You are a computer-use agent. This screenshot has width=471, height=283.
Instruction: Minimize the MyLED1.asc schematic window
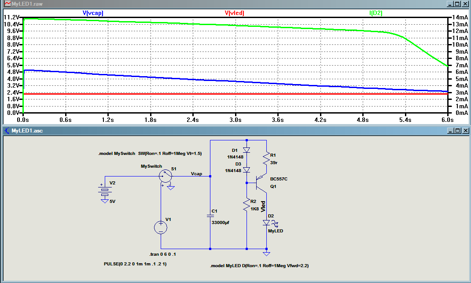pyautogui.click(x=450, y=131)
